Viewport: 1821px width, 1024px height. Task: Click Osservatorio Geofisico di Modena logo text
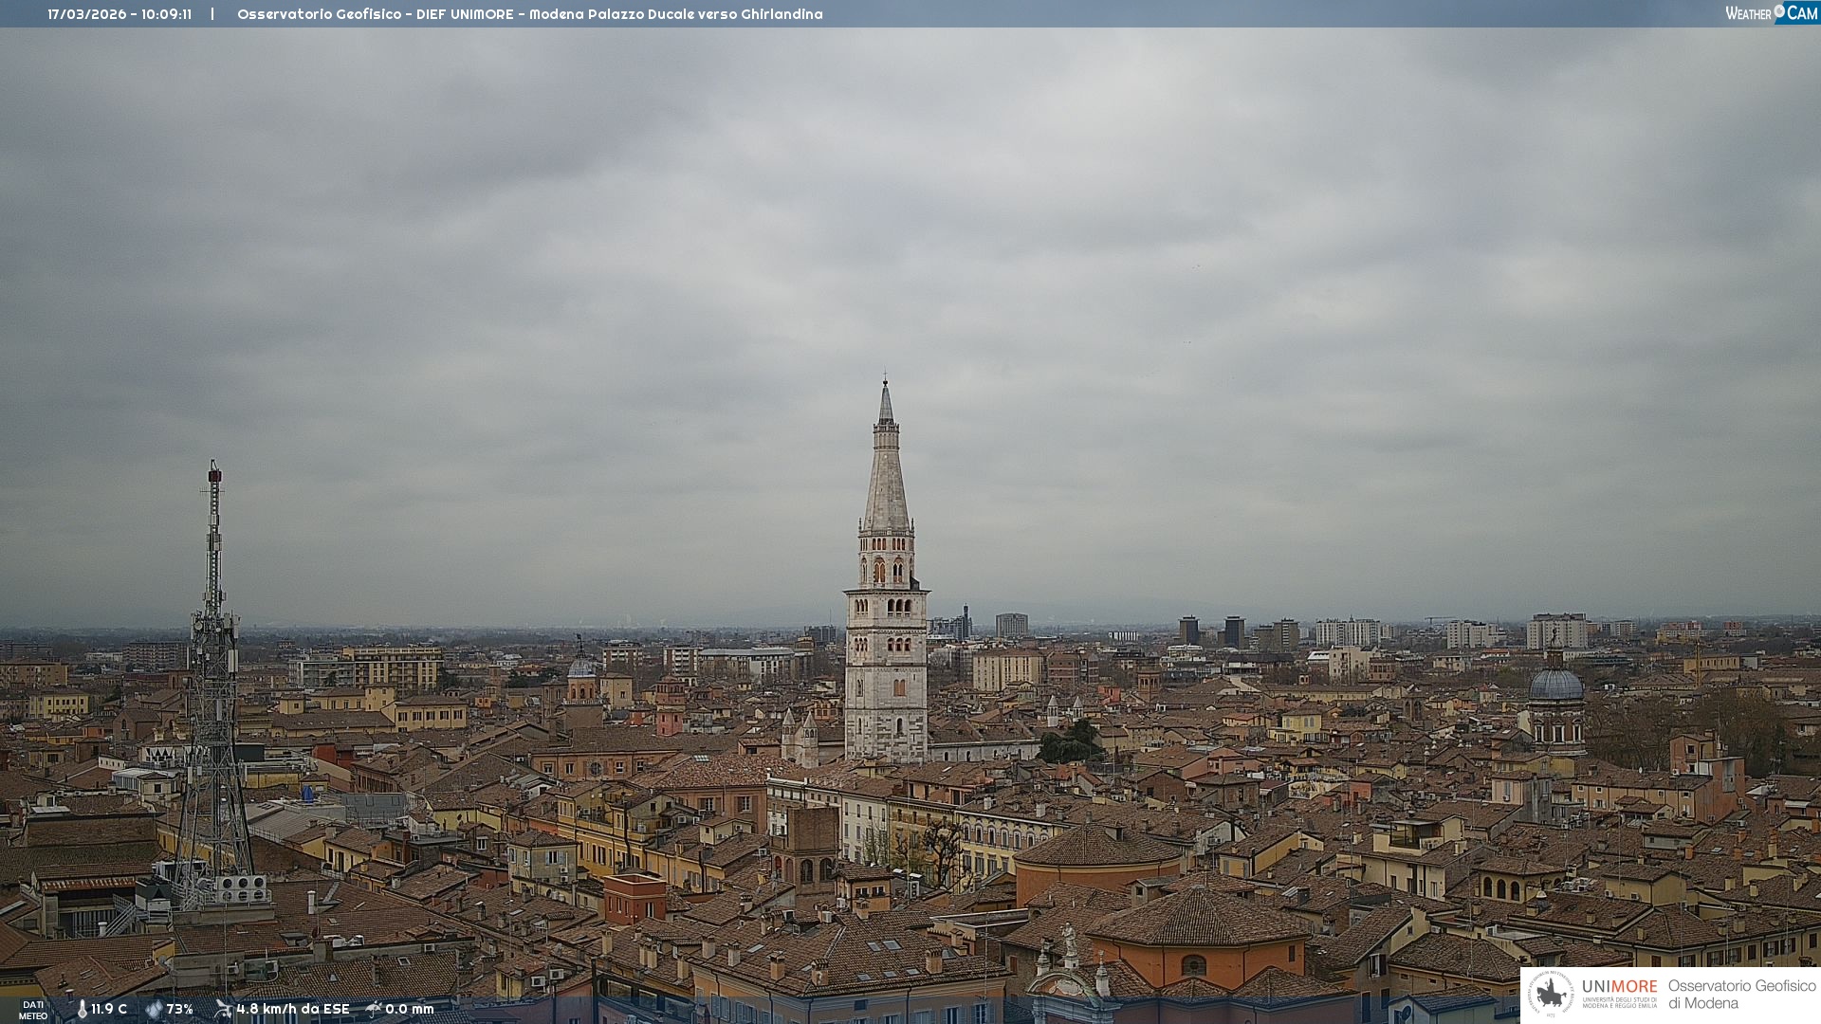[x=1741, y=995]
